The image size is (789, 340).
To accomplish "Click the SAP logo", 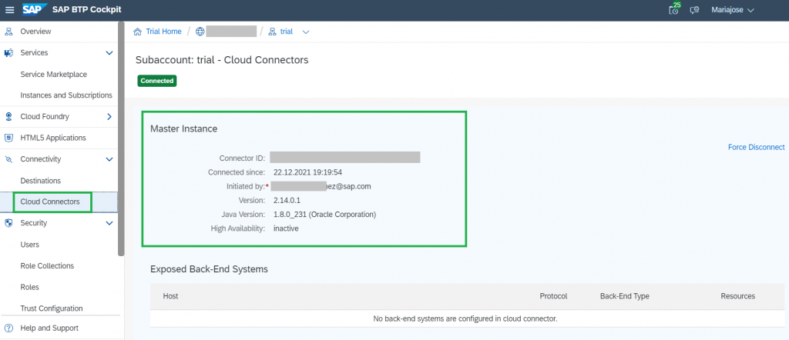I will tap(34, 9).
